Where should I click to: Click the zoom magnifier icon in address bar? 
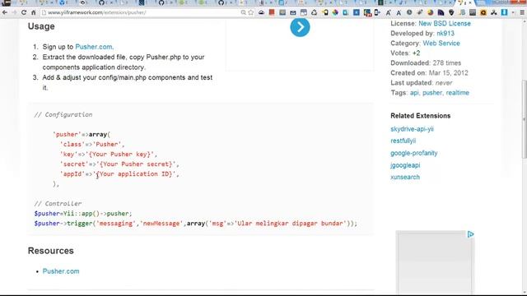click(243, 13)
